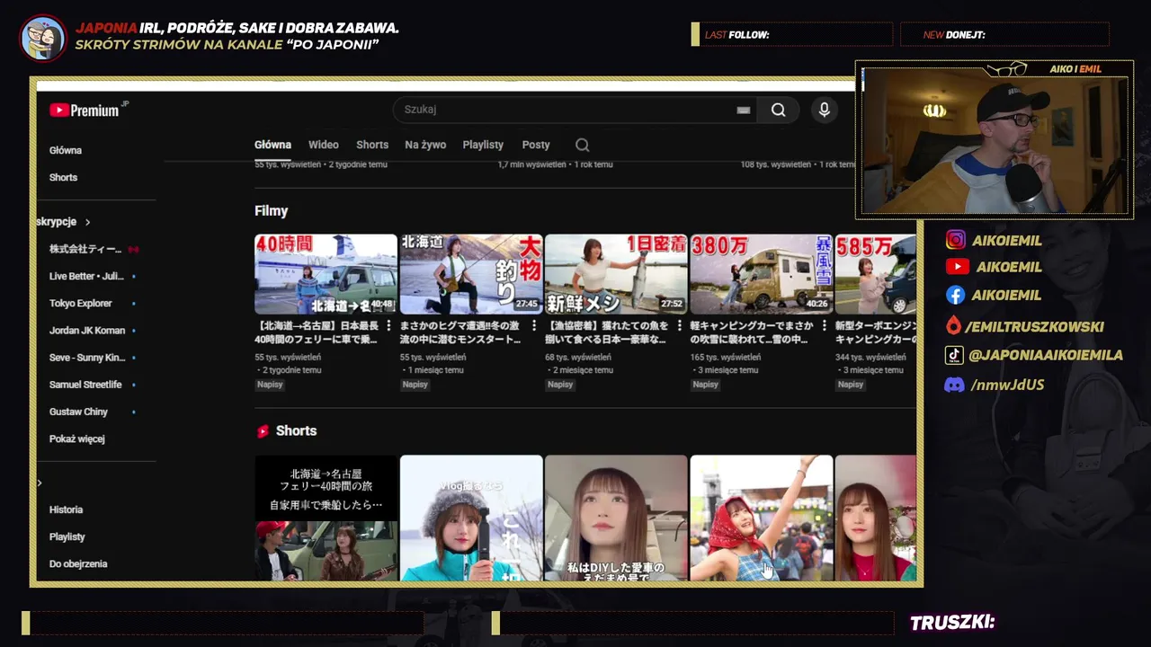Open the channel Shorts tab
1151x647 pixels.
coord(372,145)
